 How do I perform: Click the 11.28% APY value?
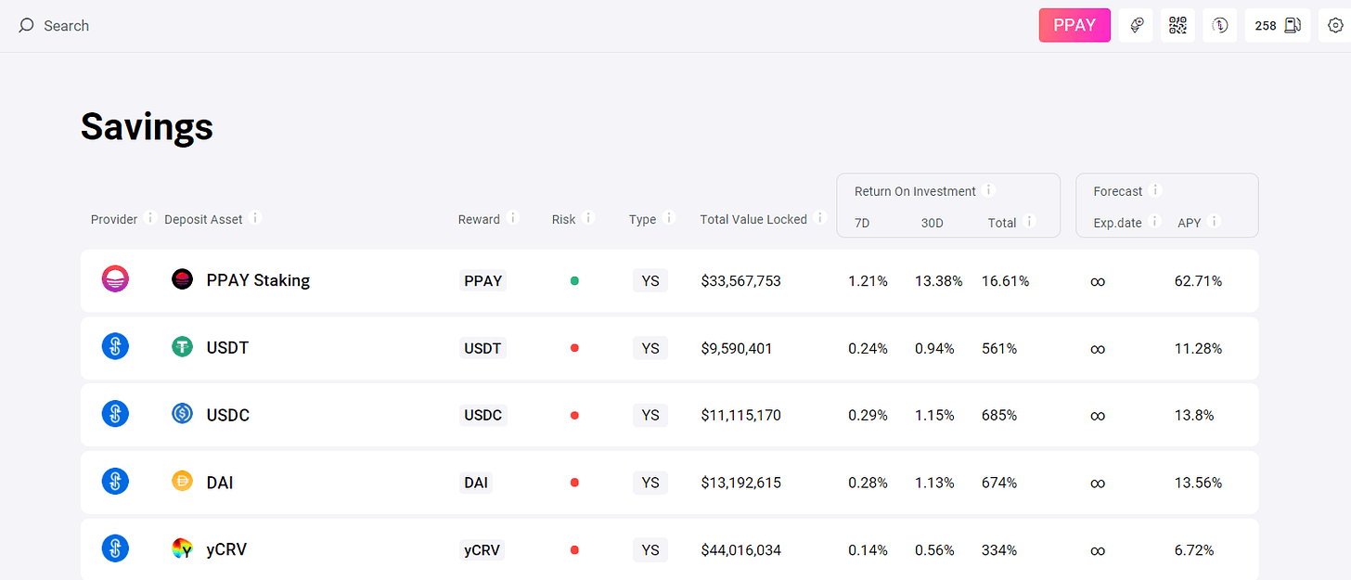(1198, 348)
